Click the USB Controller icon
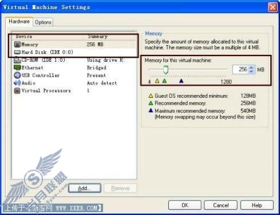The image size is (280, 215). [x=17, y=75]
